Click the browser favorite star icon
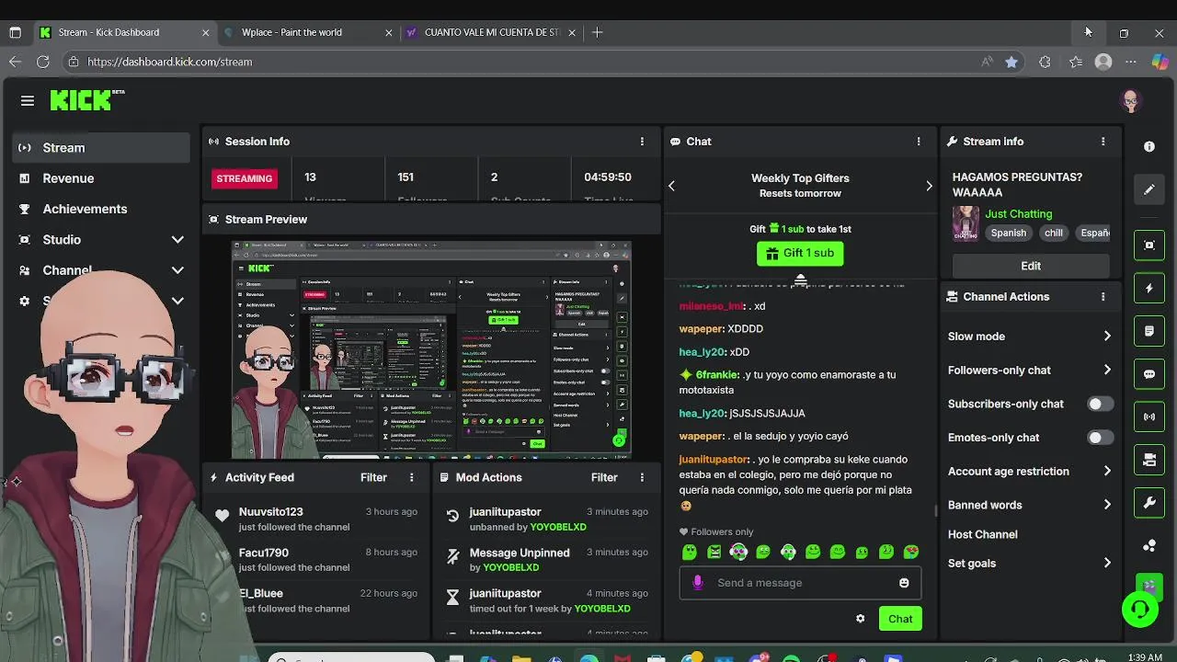The width and height of the screenshot is (1177, 662). click(1011, 62)
